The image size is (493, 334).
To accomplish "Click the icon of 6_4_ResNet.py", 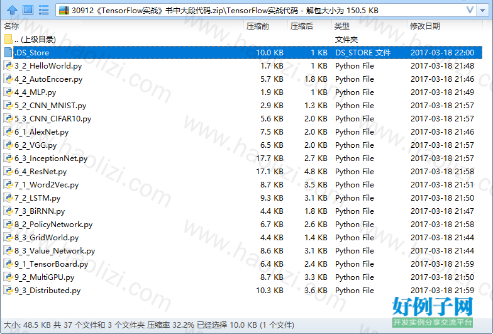I will coord(8,171).
